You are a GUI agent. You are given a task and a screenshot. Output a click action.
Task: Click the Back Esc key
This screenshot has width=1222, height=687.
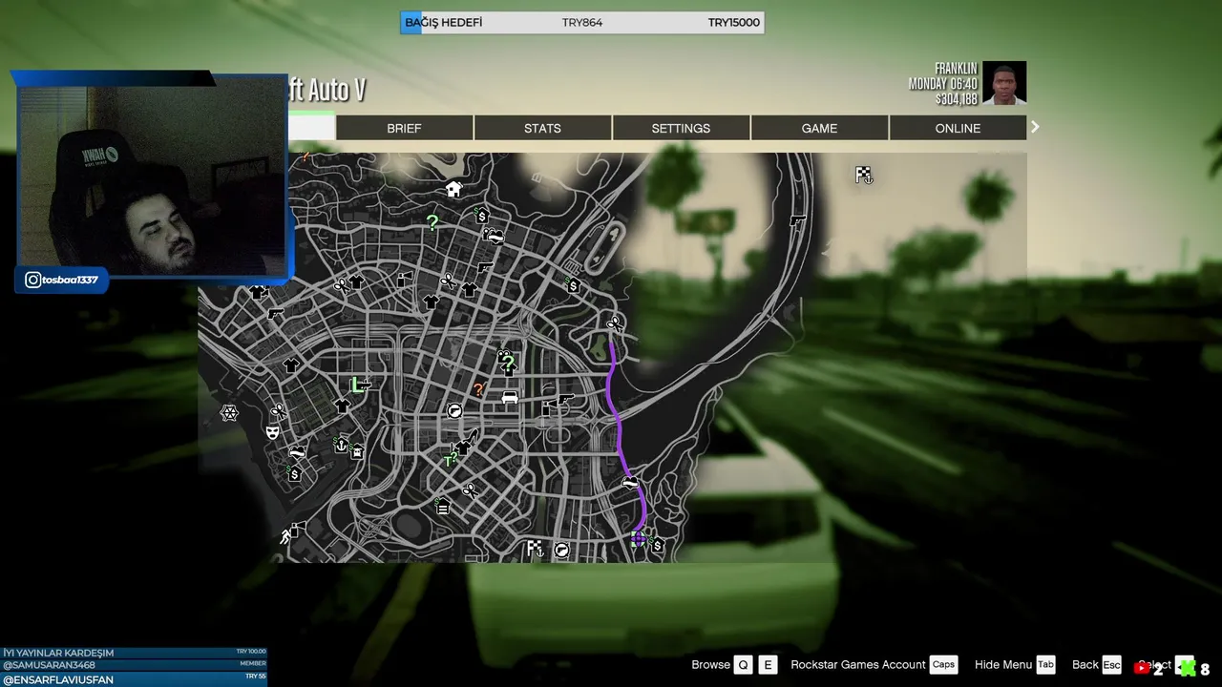coord(1111,665)
